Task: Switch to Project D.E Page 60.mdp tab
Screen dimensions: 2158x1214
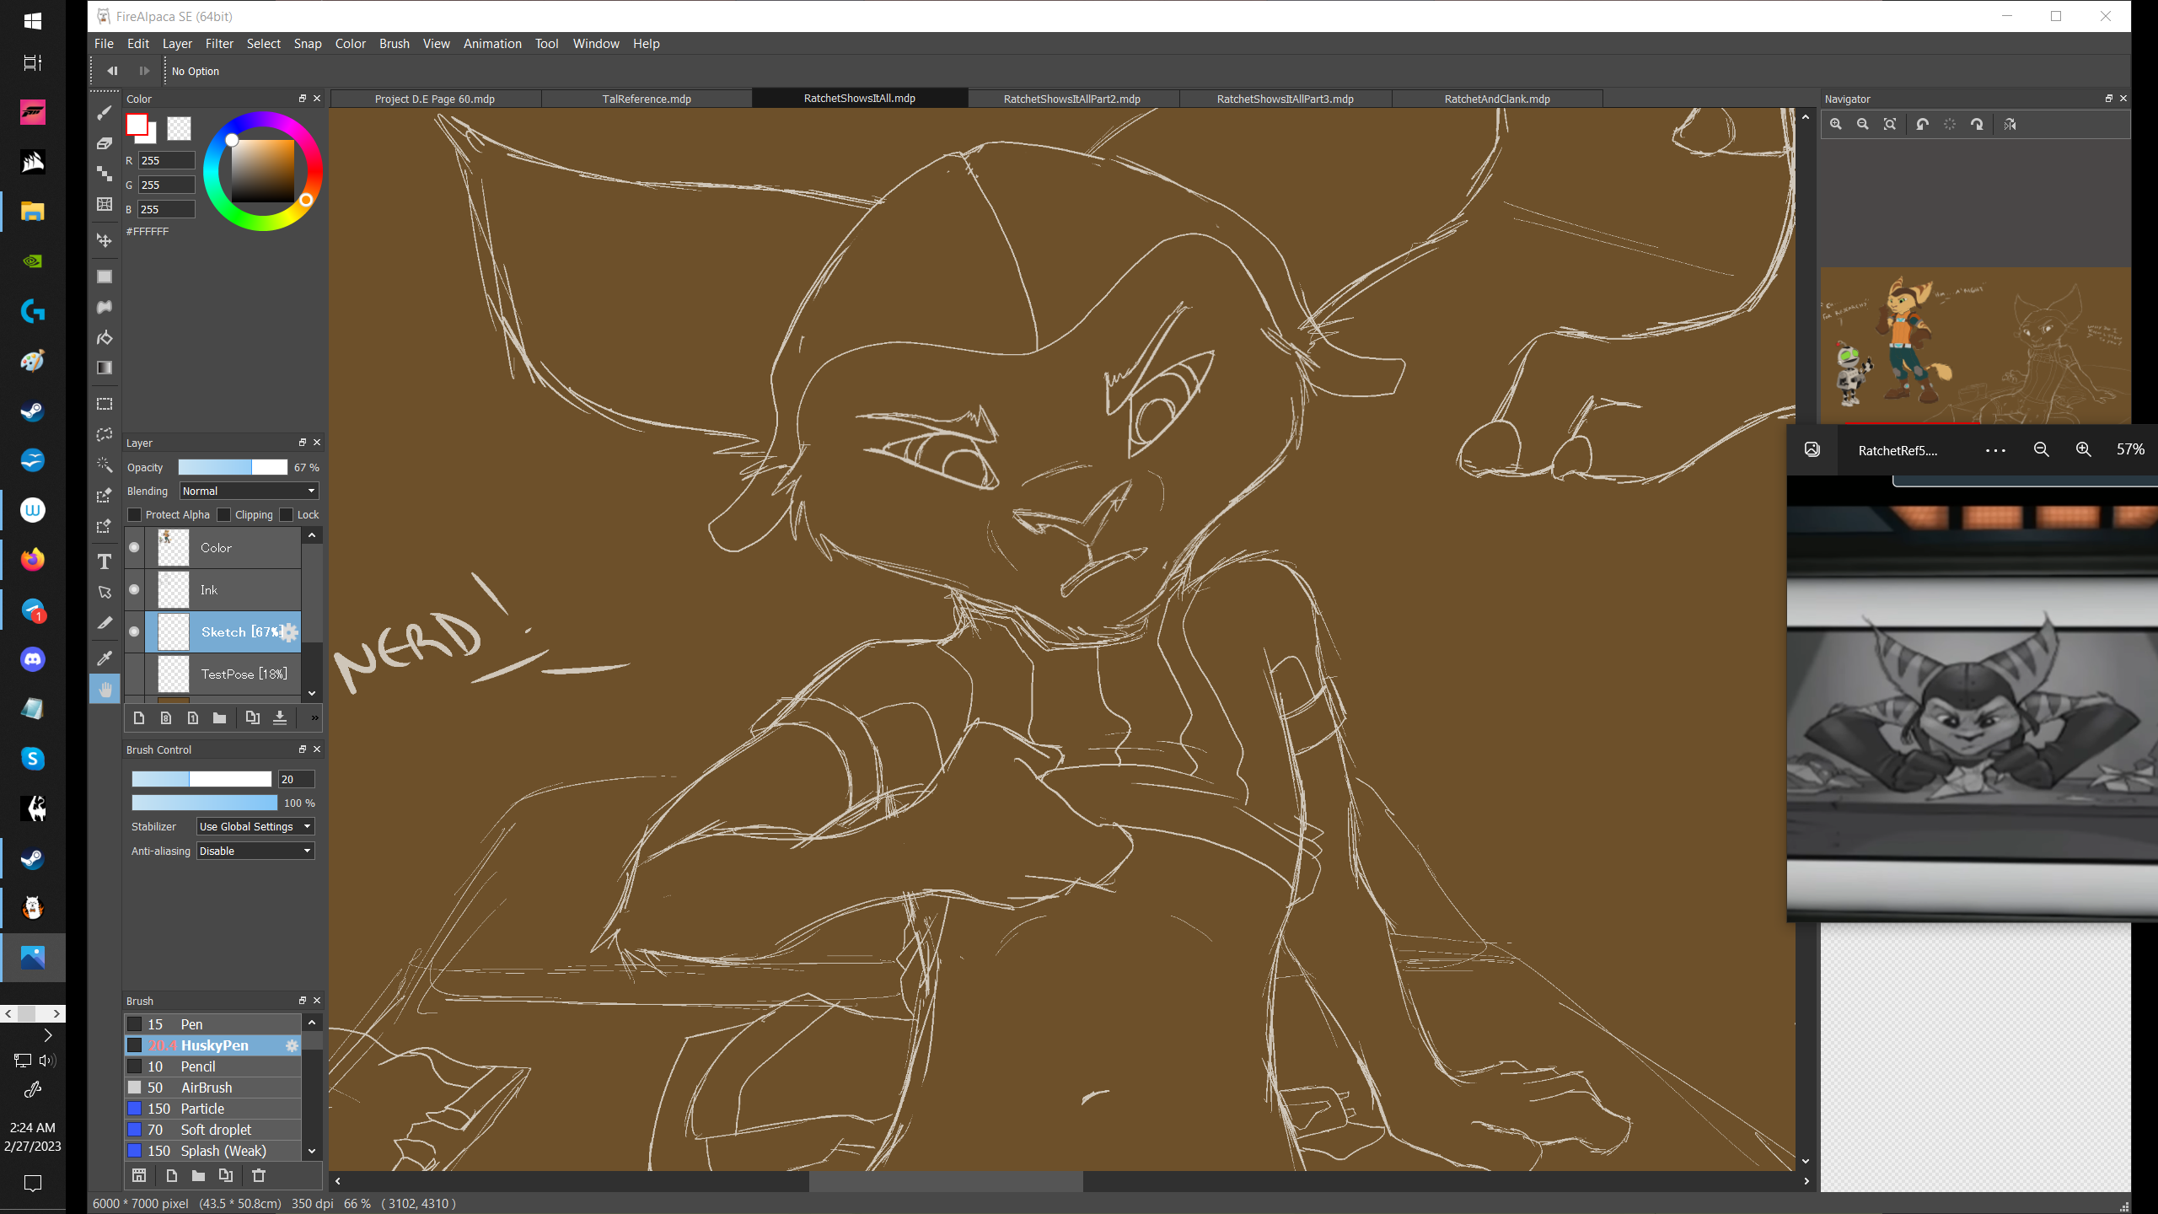Action: tap(435, 99)
